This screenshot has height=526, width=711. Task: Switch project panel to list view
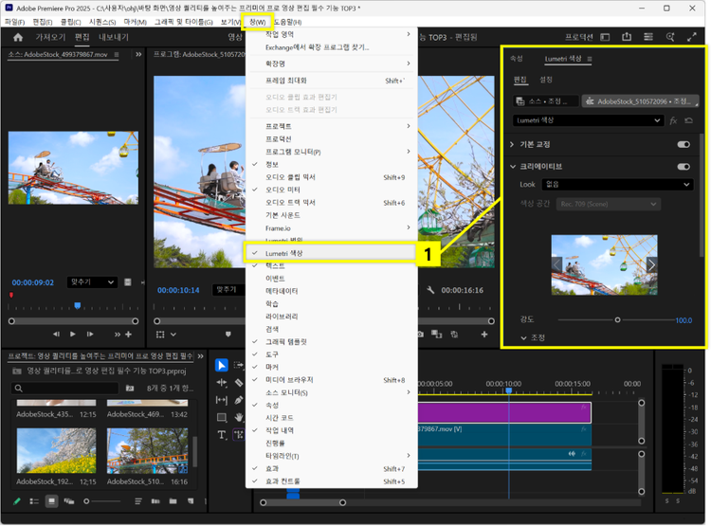(35, 500)
